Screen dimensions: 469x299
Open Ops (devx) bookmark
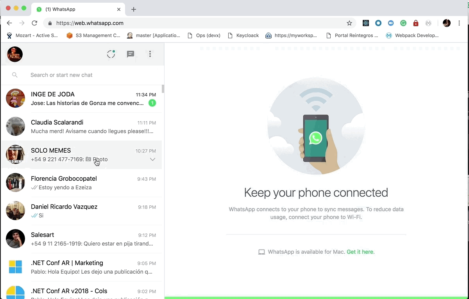204,35
